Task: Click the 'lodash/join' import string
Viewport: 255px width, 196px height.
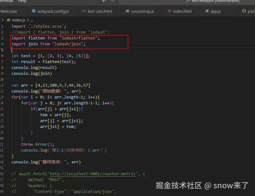Action: 68,44
